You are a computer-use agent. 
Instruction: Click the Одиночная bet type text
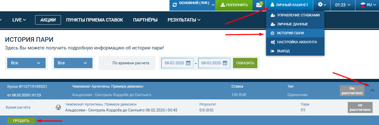[x=297, y=95]
